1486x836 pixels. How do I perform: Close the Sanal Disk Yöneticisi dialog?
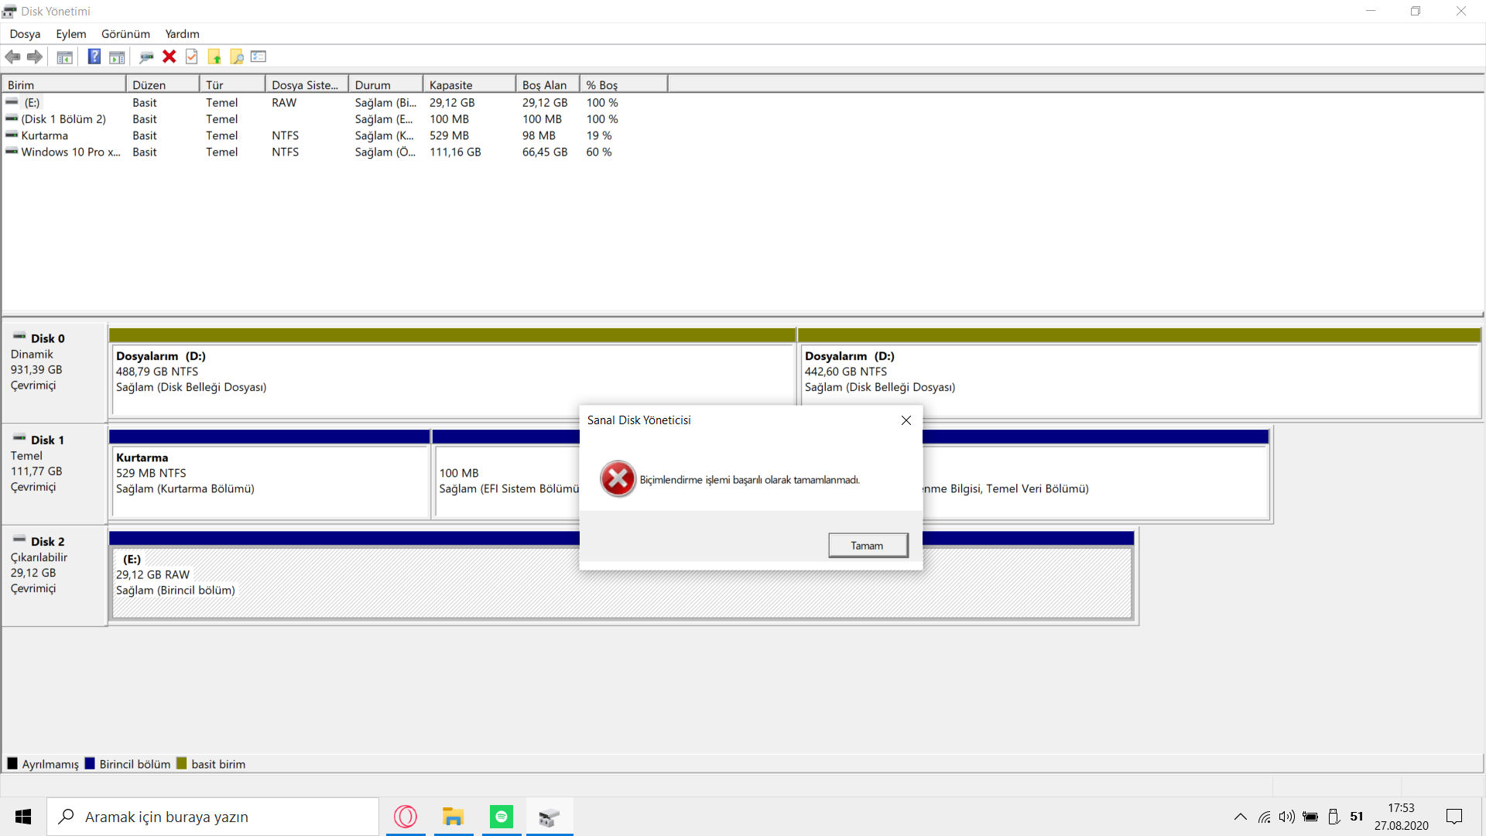[906, 420]
